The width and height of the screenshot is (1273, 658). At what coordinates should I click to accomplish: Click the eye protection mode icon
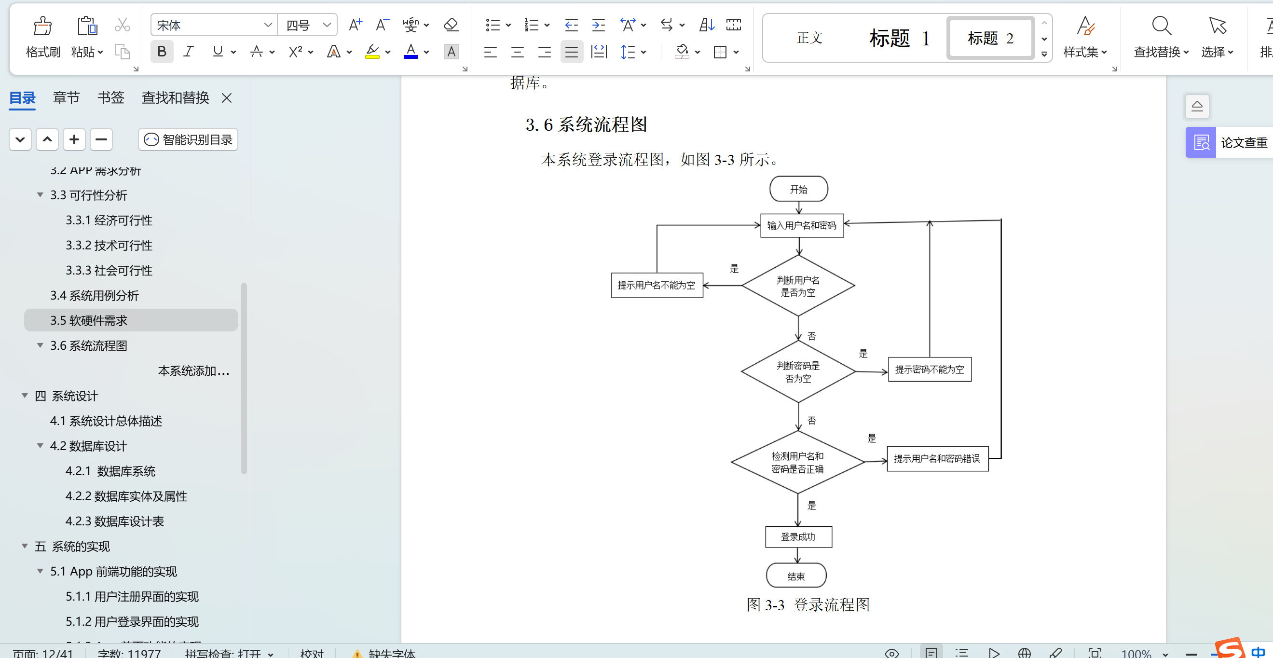(891, 653)
